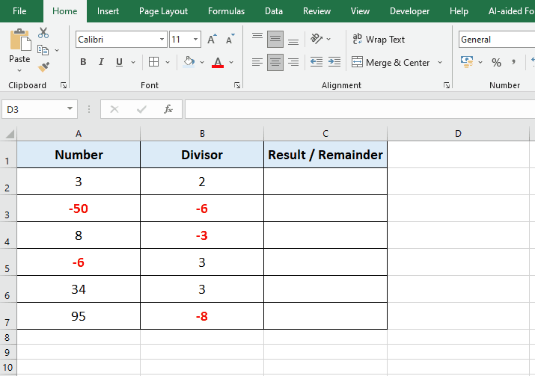Apply Percent Style
This screenshot has height=376, width=535.
pyautogui.click(x=496, y=62)
